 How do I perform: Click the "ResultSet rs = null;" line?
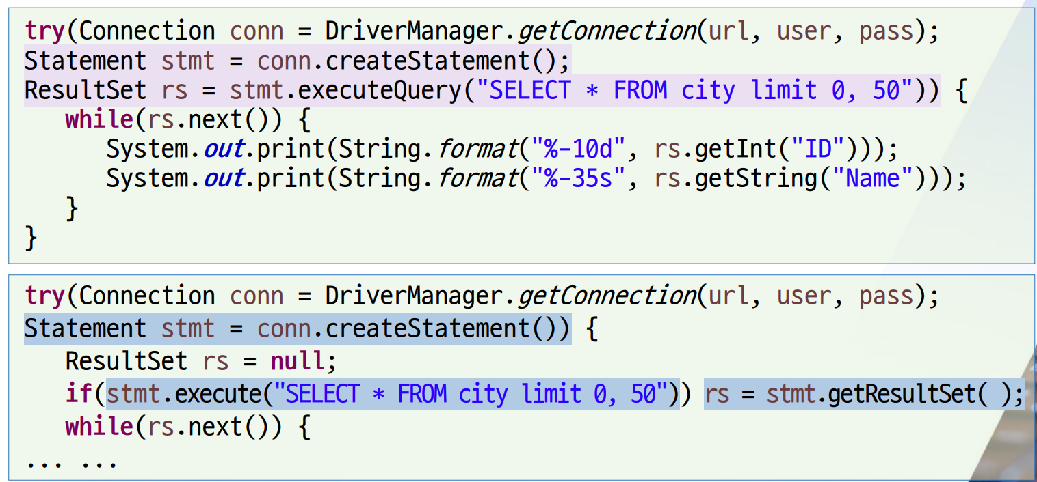coord(202,360)
